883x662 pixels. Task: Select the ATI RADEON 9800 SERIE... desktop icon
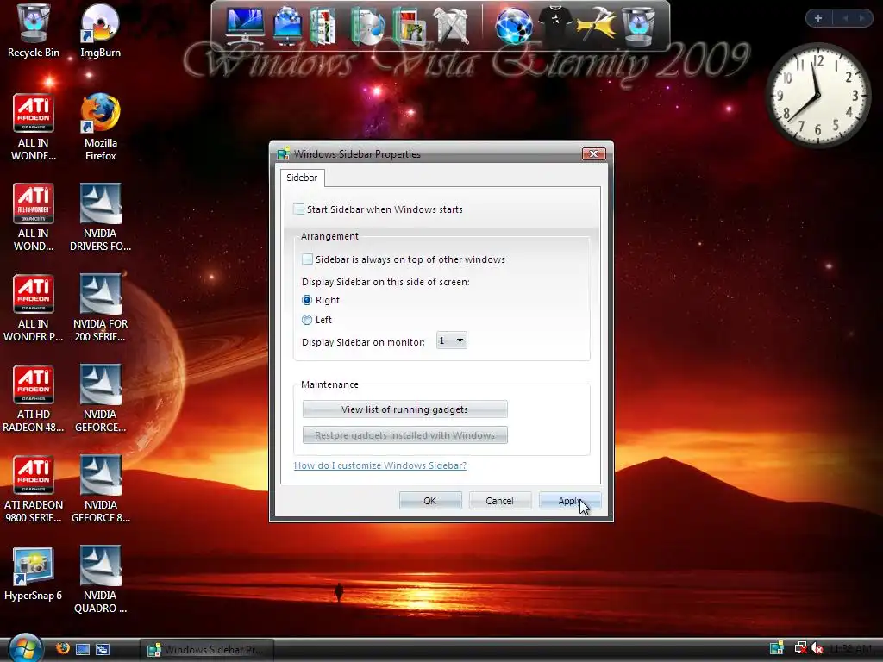click(x=34, y=490)
